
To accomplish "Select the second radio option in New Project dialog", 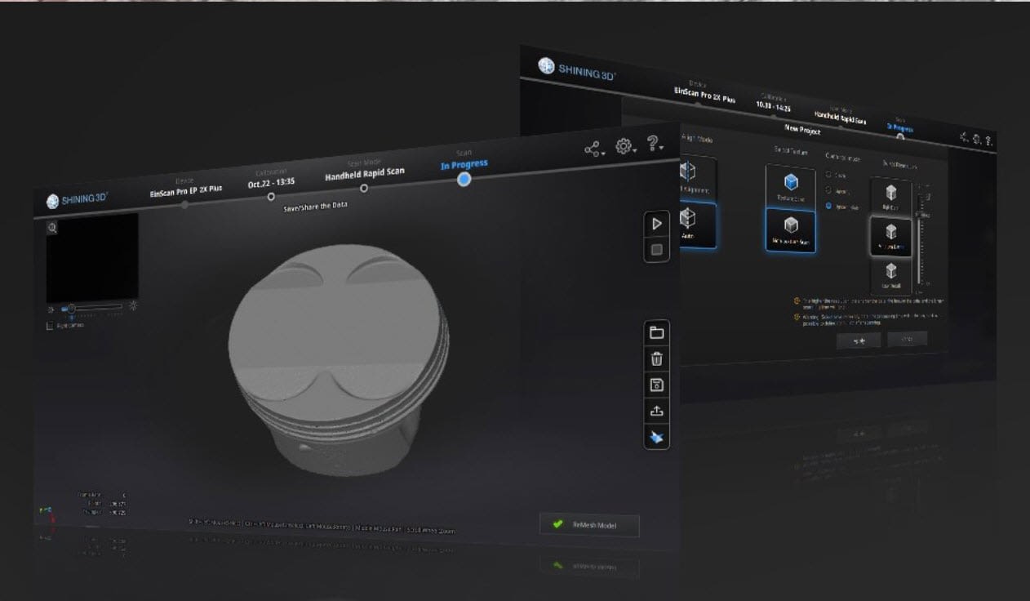I will tap(830, 189).
